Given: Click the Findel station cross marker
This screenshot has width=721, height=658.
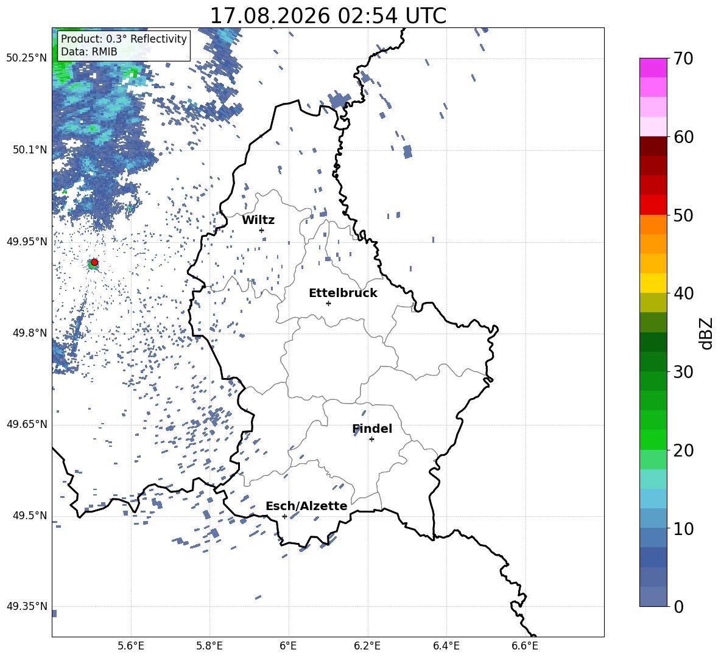Looking at the screenshot, I should pyautogui.click(x=371, y=439).
